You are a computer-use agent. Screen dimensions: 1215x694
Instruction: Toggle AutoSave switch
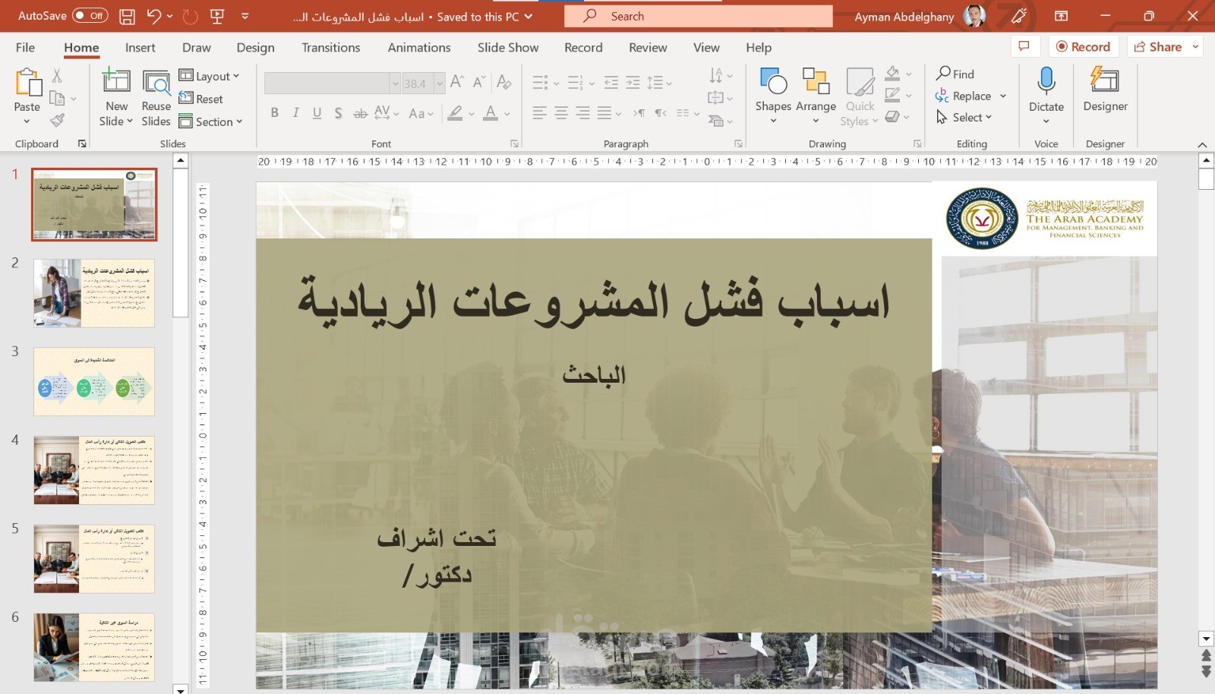point(90,15)
